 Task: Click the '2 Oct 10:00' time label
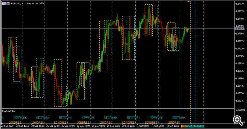(173, 126)
